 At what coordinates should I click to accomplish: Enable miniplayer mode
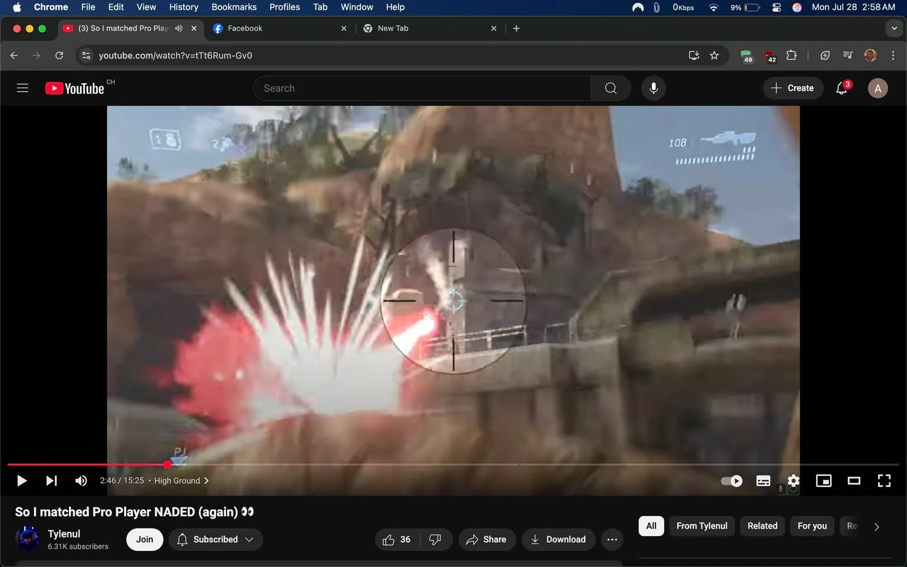824,481
